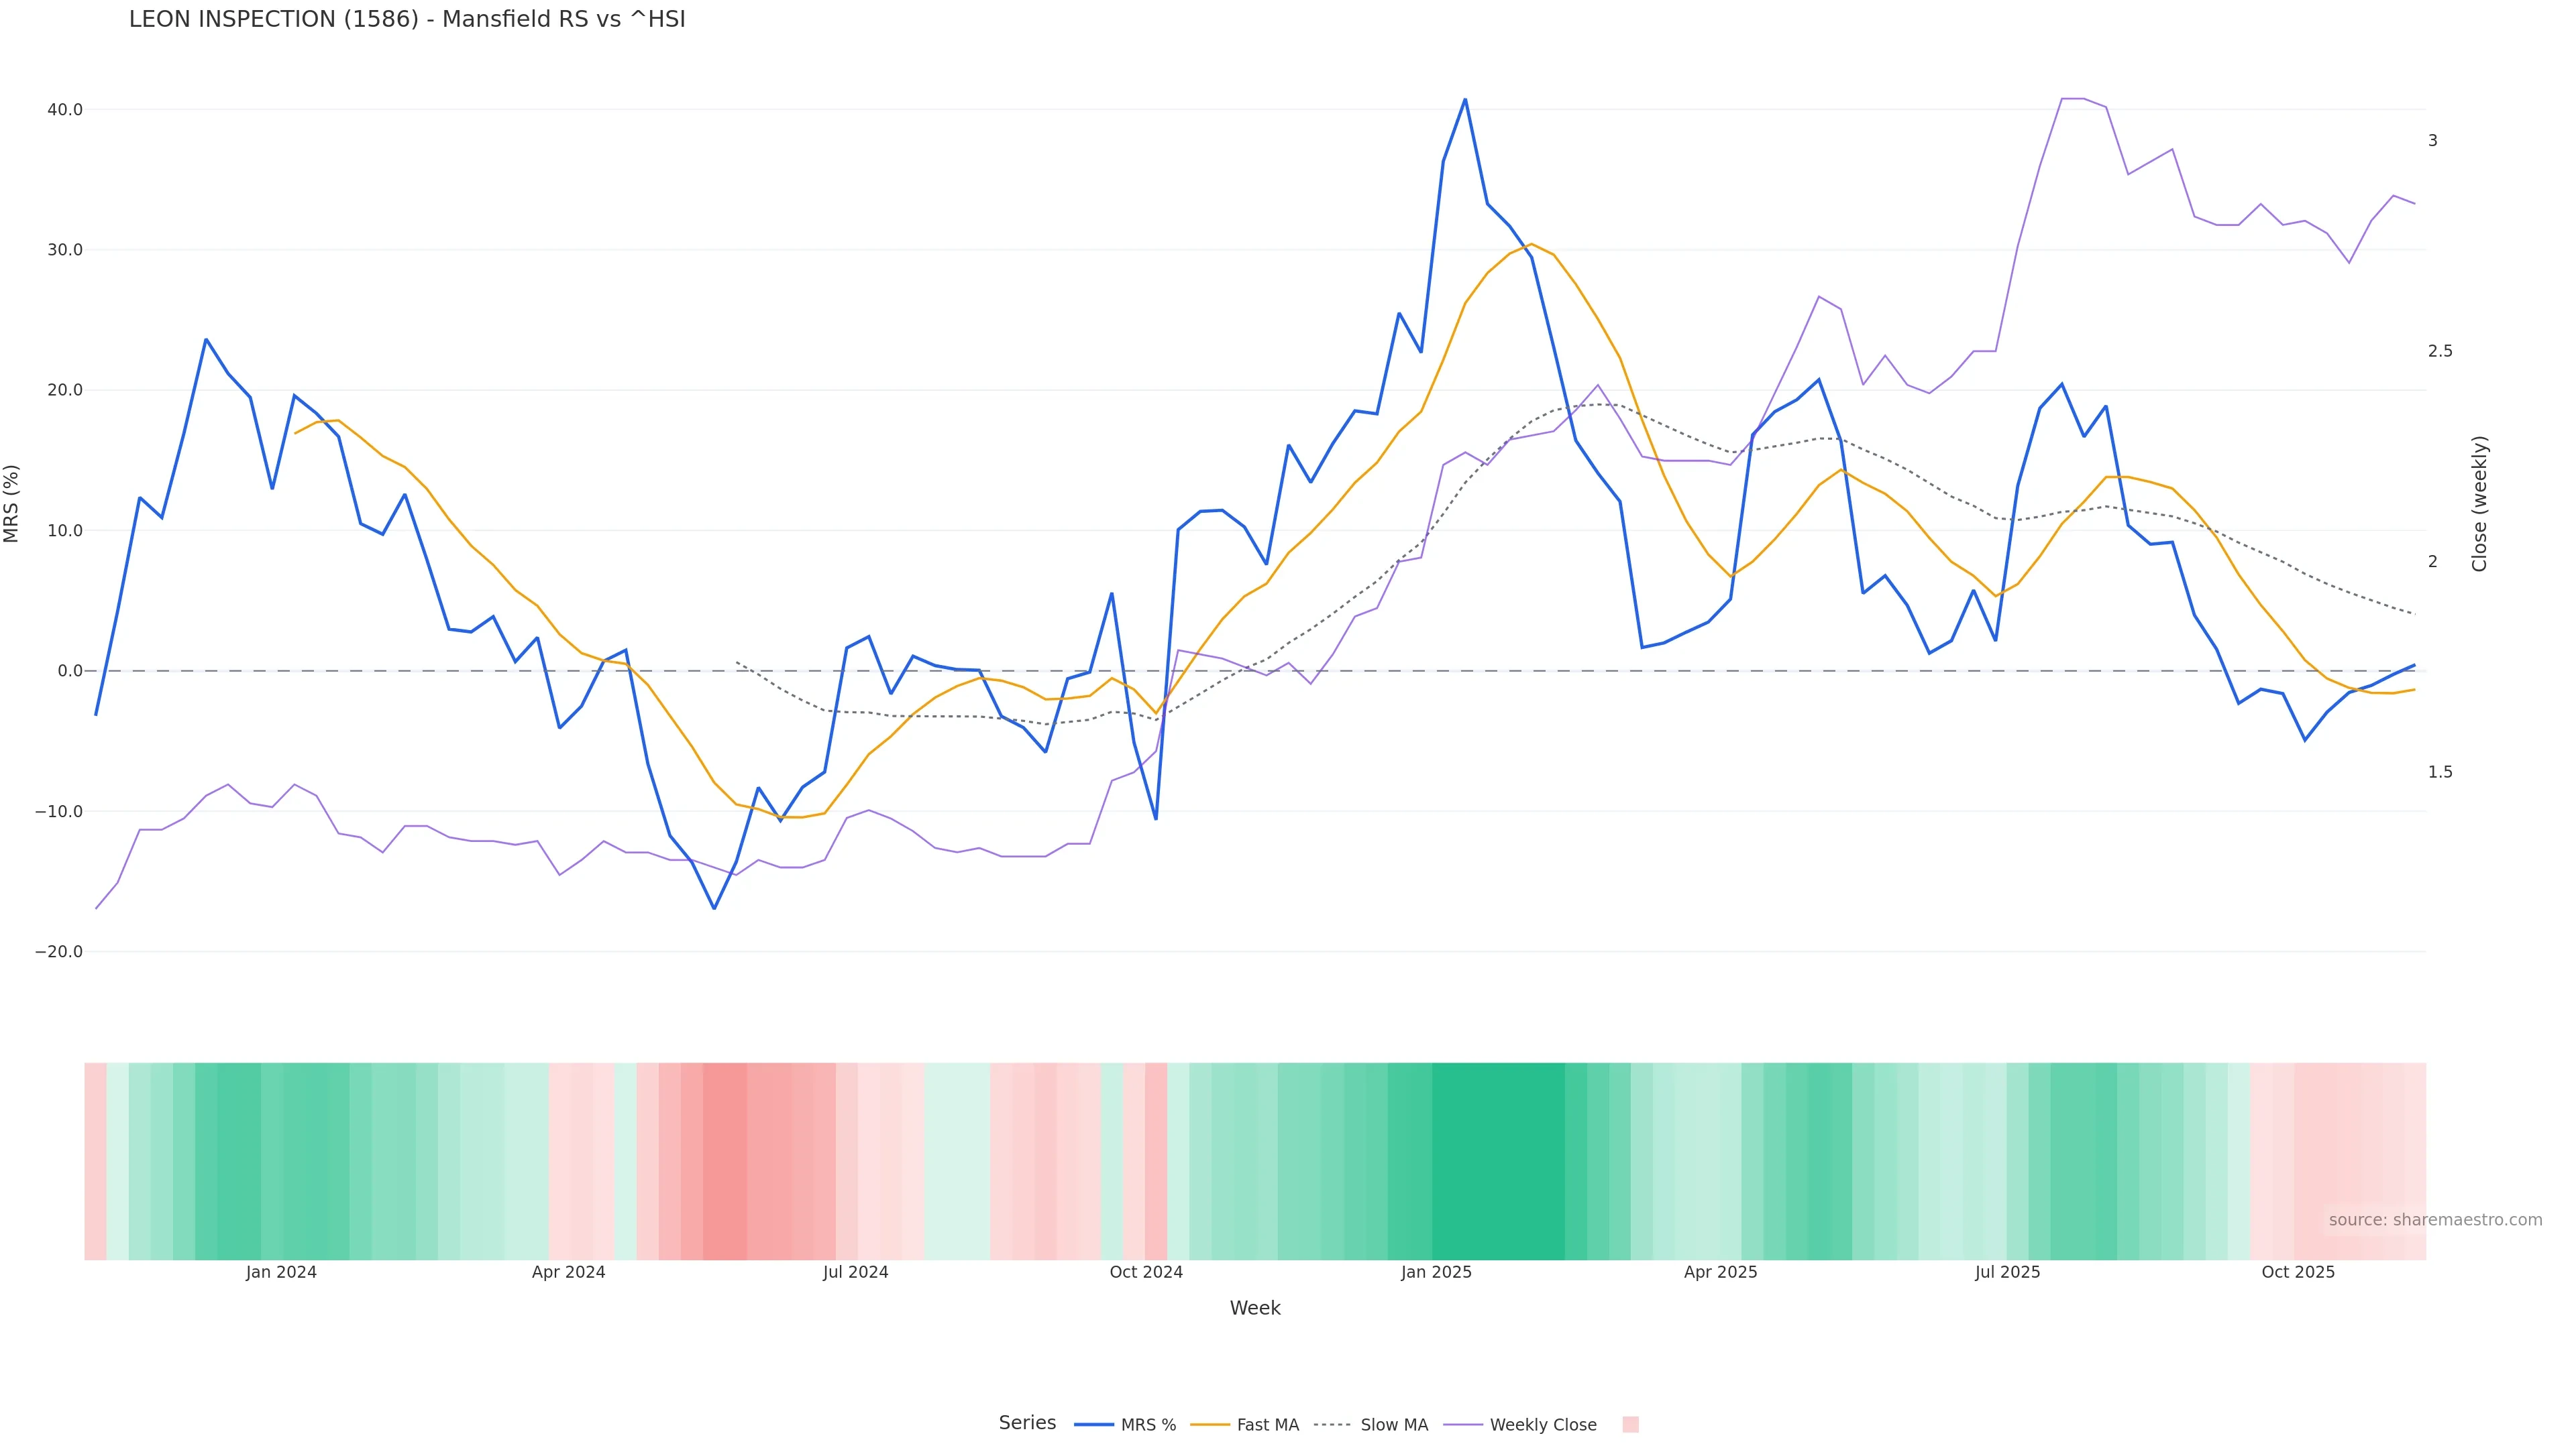Hide the Fast MA series in legend
The height and width of the screenshot is (1448, 2576).
pos(1245,1425)
